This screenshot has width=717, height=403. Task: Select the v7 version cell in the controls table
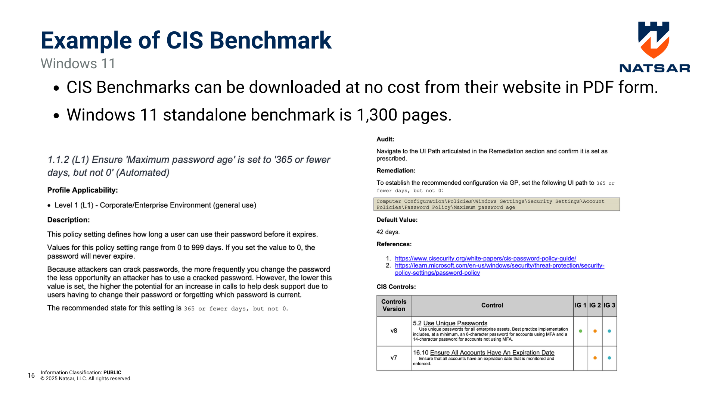click(393, 357)
